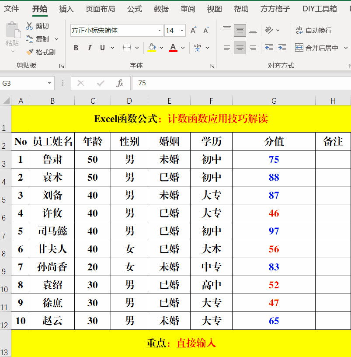Activate the Format Painter brush
Image resolution: width=351 pixels, height=357 pixels.
(x=30, y=52)
